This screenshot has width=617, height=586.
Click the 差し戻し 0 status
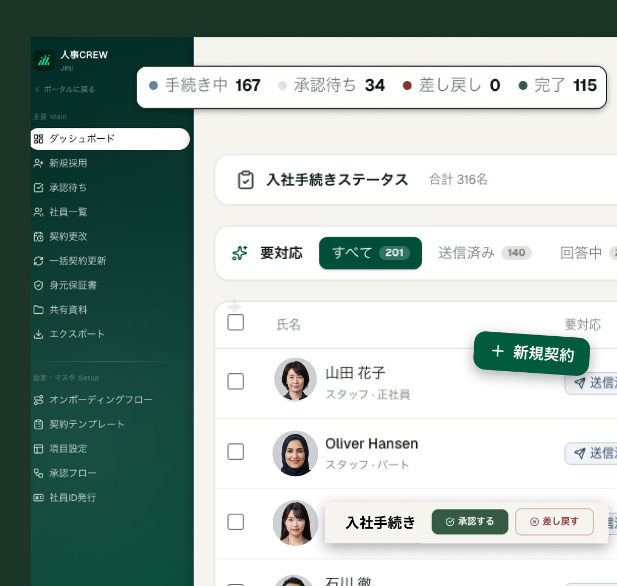click(451, 85)
